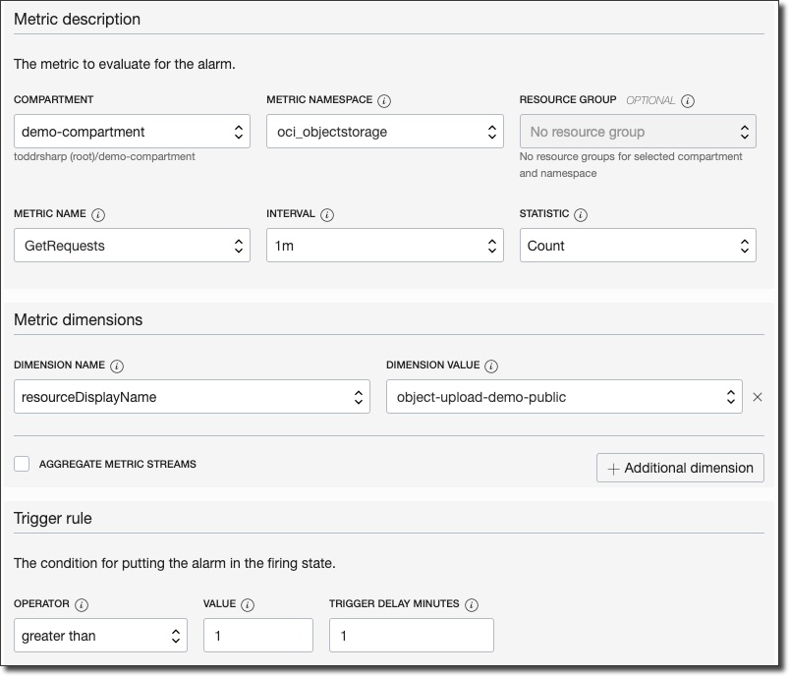The height and width of the screenshot is (676, 789).
Task: Open the greater than operator dropdown
Action: point(100,636)
